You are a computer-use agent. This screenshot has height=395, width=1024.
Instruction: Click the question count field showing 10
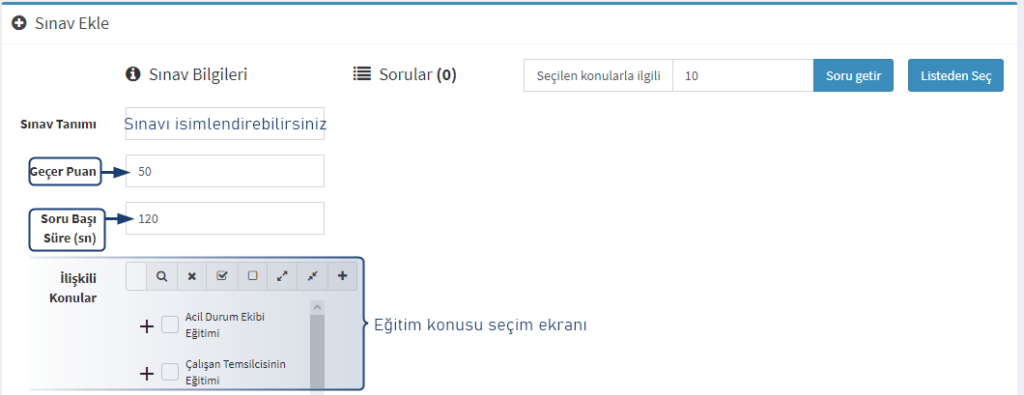coord(743,75)
